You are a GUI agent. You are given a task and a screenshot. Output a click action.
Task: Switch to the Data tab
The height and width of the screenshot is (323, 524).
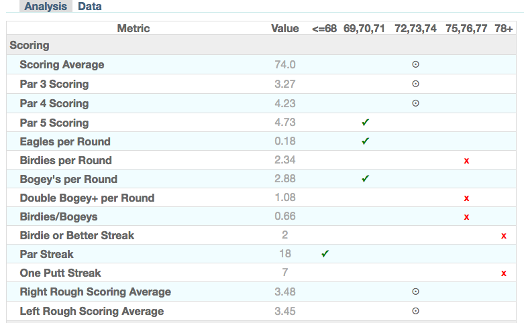(x=90, y=6)
